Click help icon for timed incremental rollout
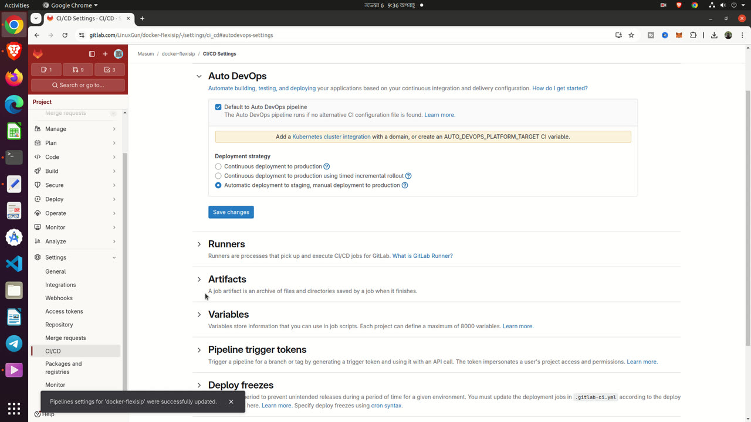The width and height of the screenshot is (751, 422). click(x=408, y=176)
